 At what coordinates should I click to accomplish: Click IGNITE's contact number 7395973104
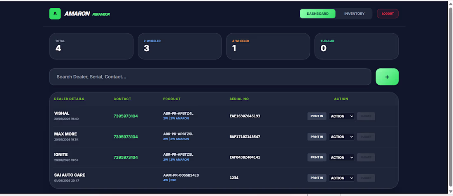point(126,157)
